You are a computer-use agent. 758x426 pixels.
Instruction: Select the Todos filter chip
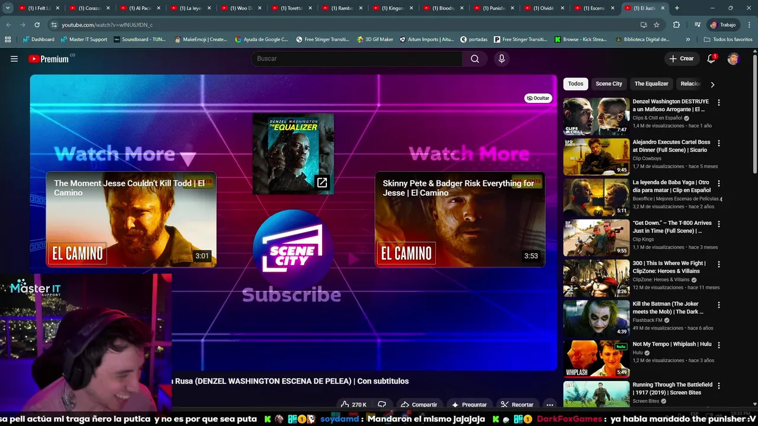pos(576,83)
